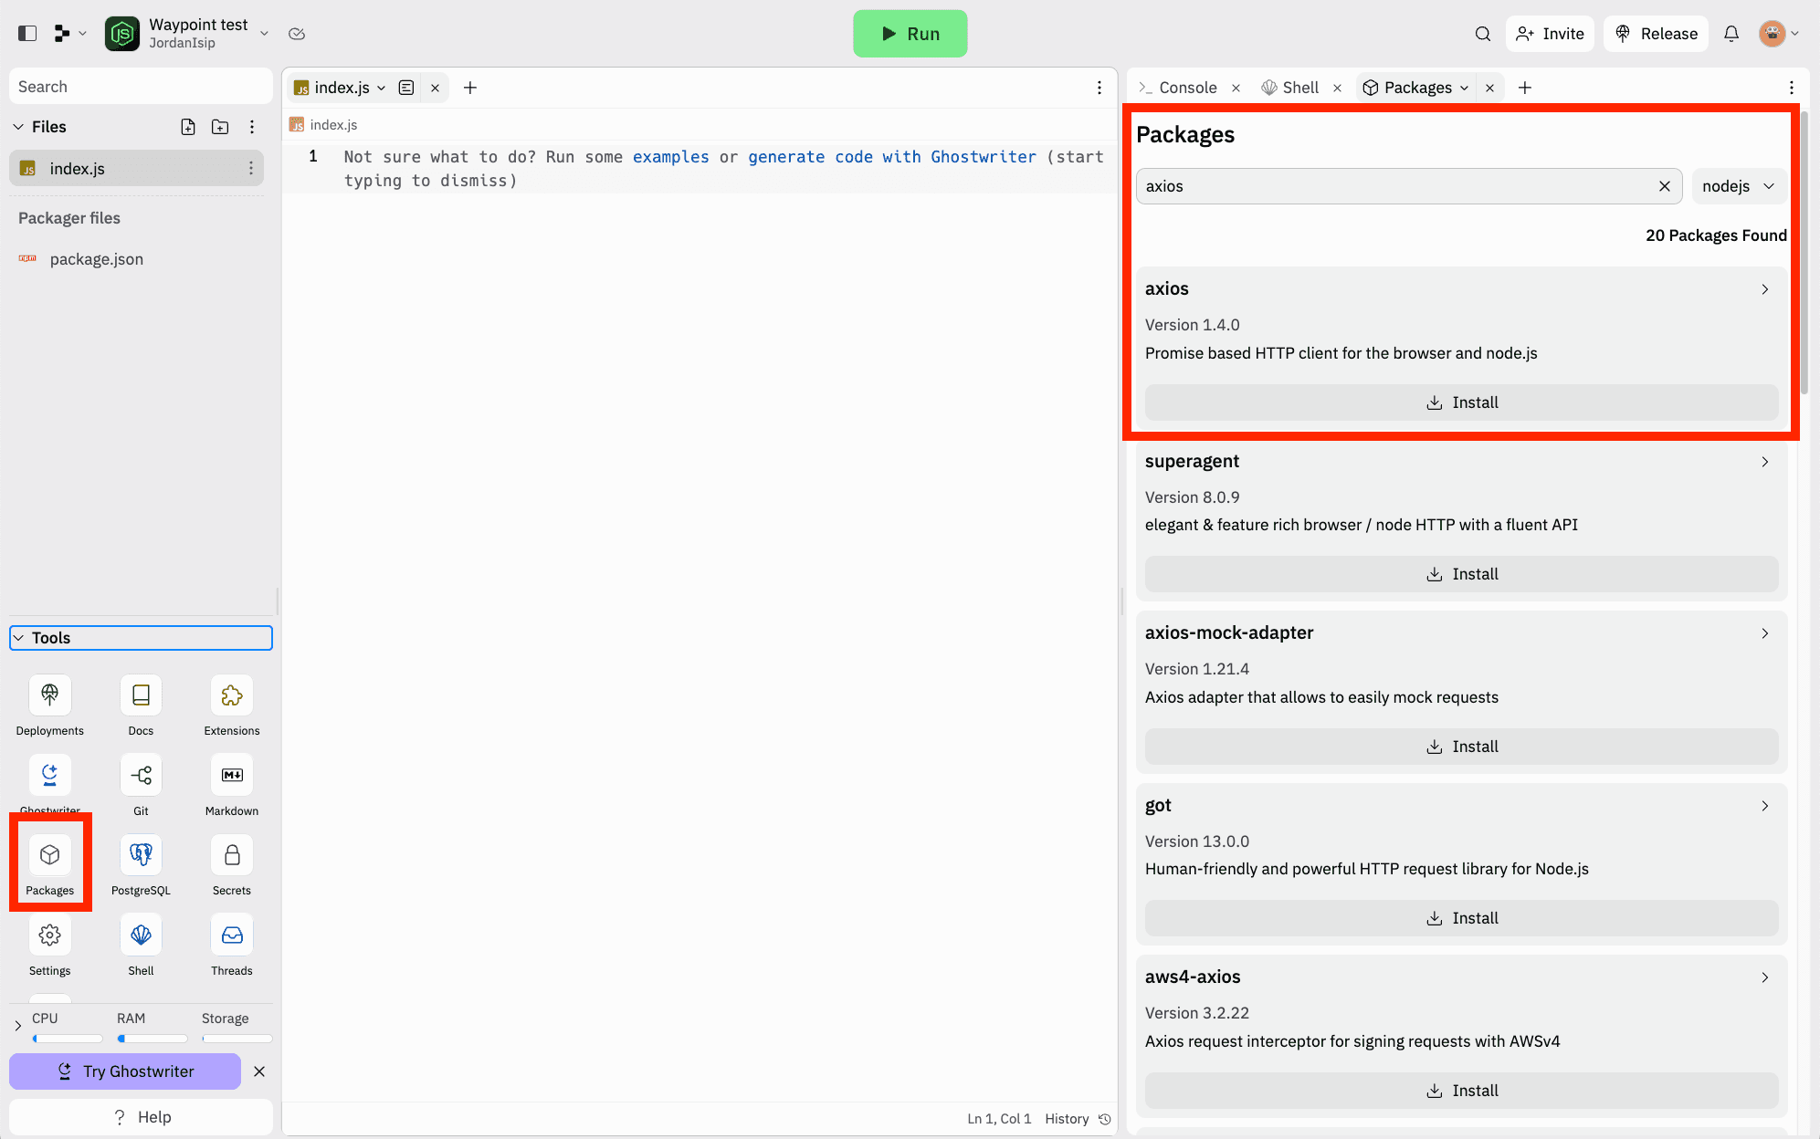Click the green Run button
This screenshot has width=1820, height=1139.
pyautogui.click(x=910, y=34)
